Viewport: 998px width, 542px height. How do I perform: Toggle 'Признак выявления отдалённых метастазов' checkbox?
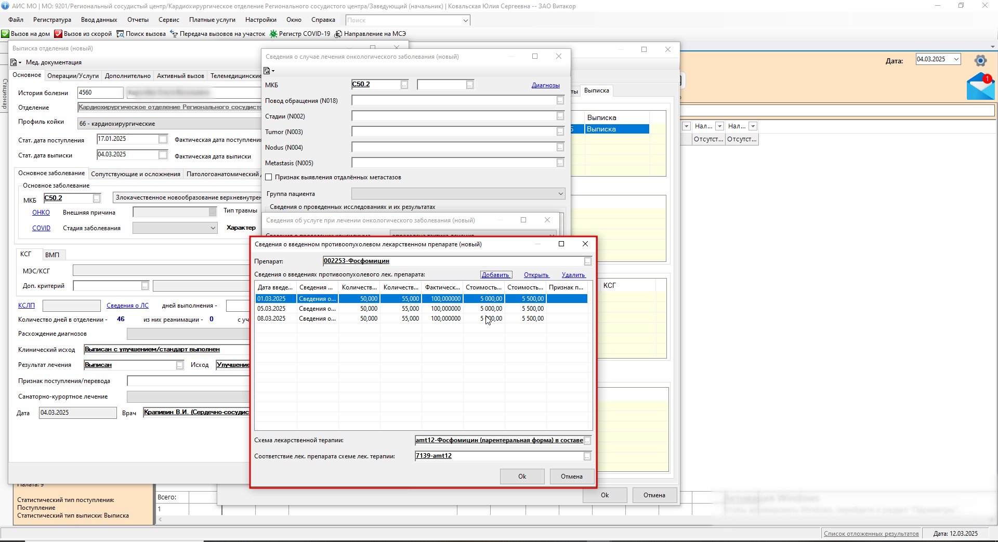pyautogui.click(x=269, y=177)
